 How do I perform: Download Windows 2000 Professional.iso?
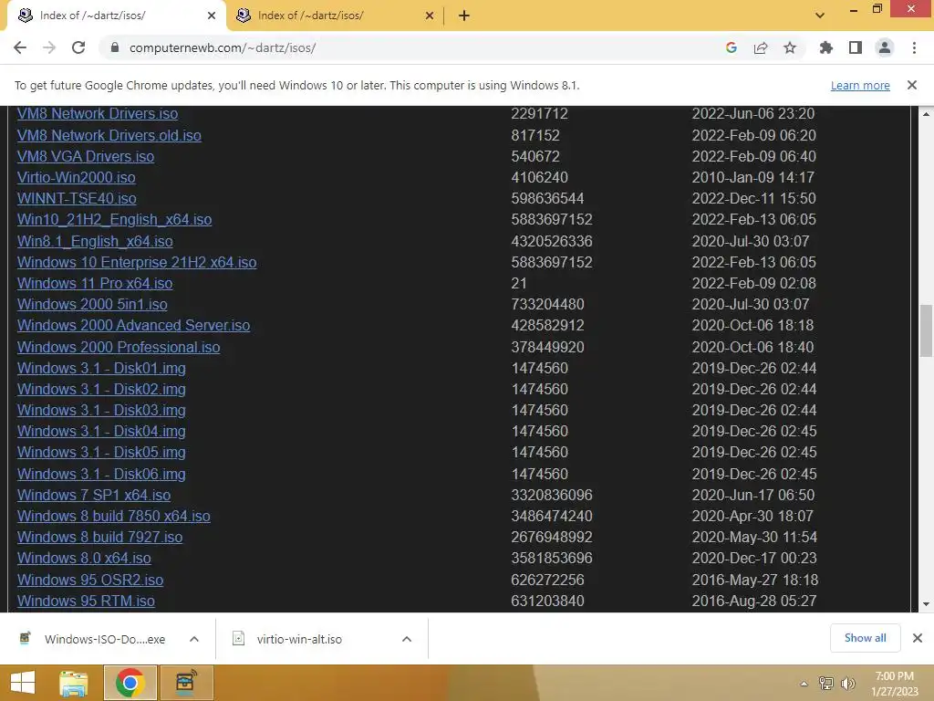[119, 347]
